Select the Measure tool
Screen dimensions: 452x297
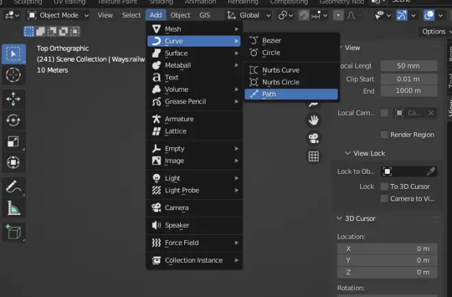coord(14,208)
